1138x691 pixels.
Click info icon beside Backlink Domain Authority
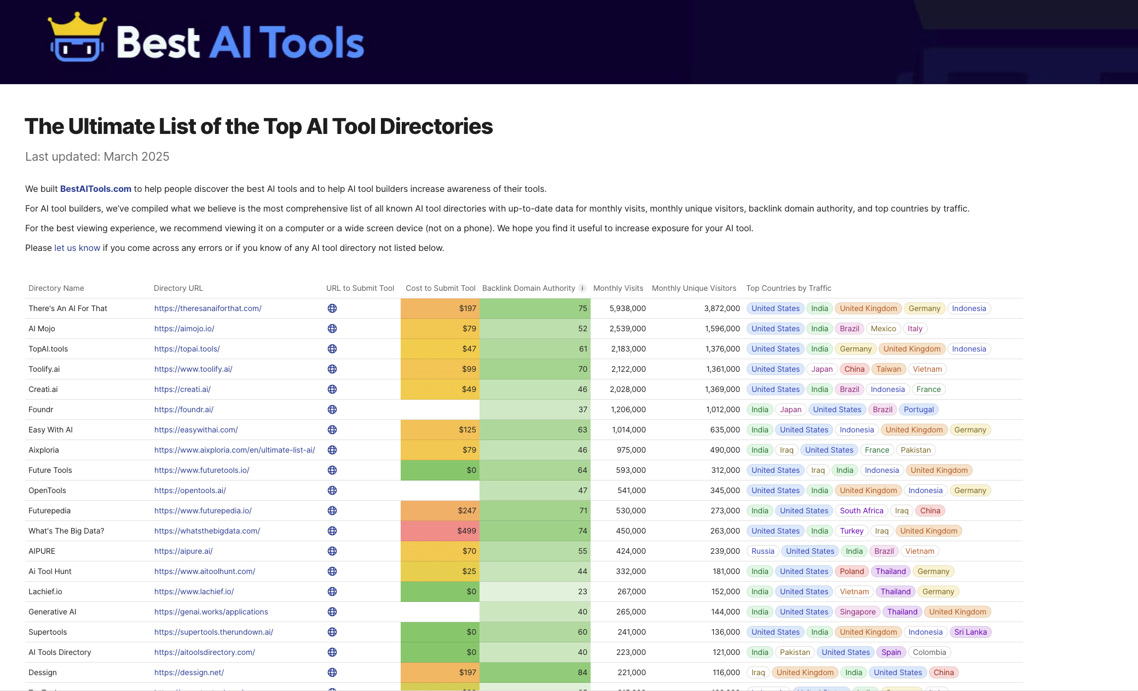coord(582,288)
